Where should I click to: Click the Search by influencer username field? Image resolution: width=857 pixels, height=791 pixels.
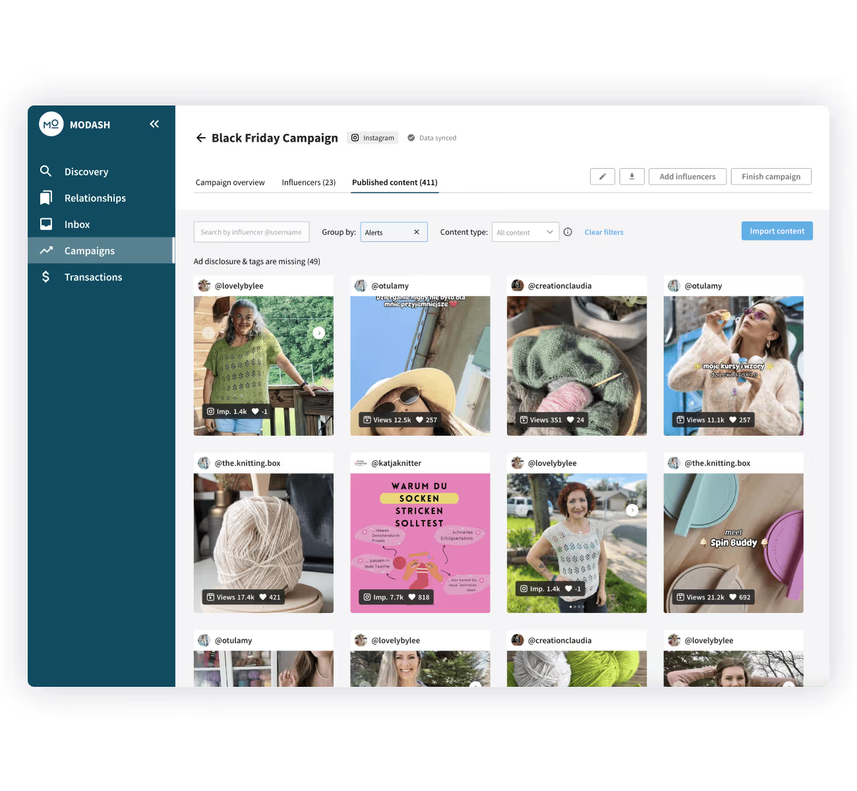(251, 232)
